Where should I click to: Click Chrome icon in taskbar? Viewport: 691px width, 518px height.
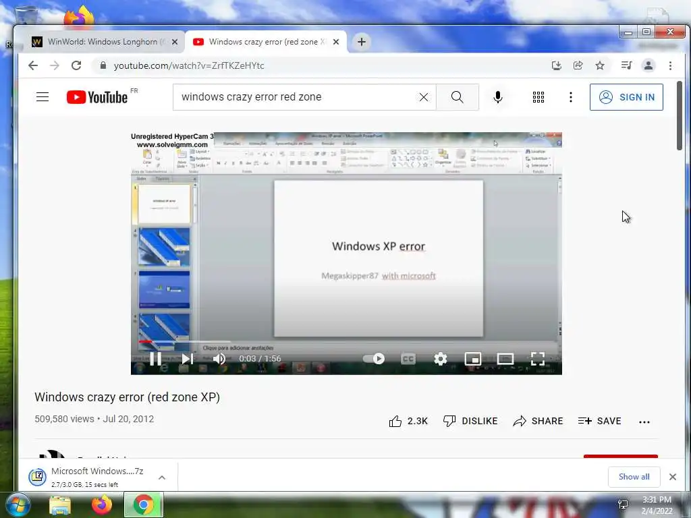coord(144,505)
